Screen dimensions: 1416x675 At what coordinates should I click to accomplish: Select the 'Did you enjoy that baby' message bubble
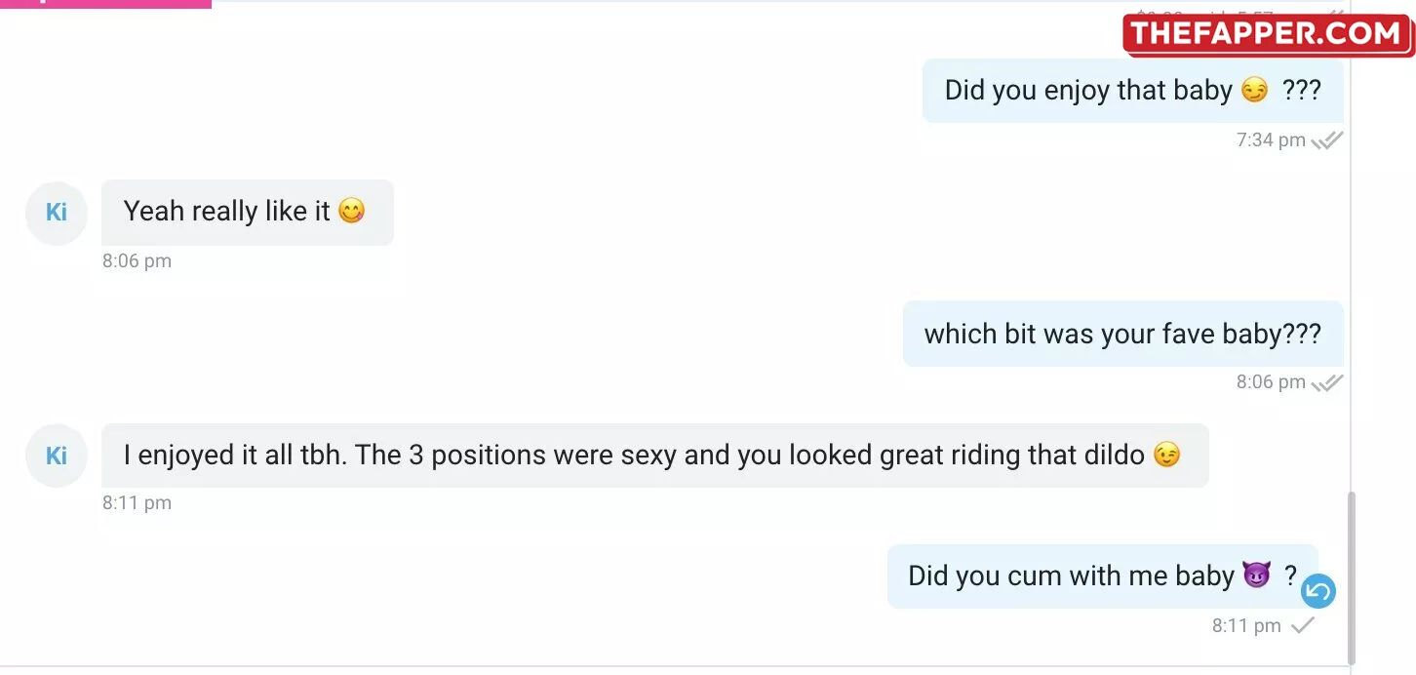(1133, 91)
